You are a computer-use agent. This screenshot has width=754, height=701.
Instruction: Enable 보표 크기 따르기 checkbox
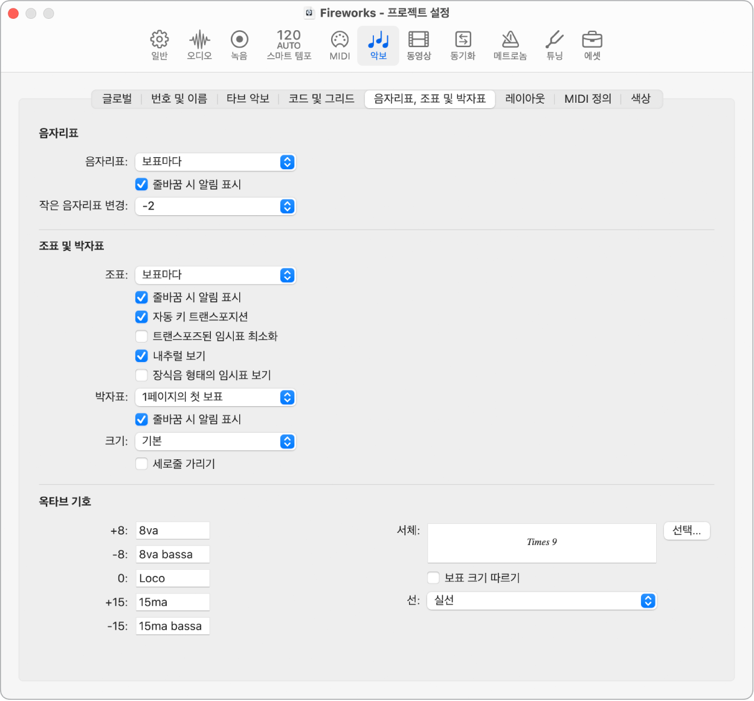coord(433,578)
